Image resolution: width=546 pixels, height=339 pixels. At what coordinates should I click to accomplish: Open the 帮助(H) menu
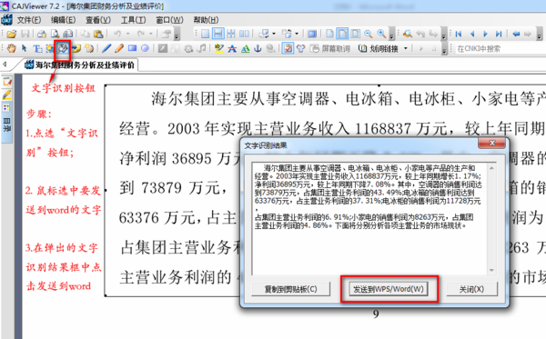click(207, 20)
